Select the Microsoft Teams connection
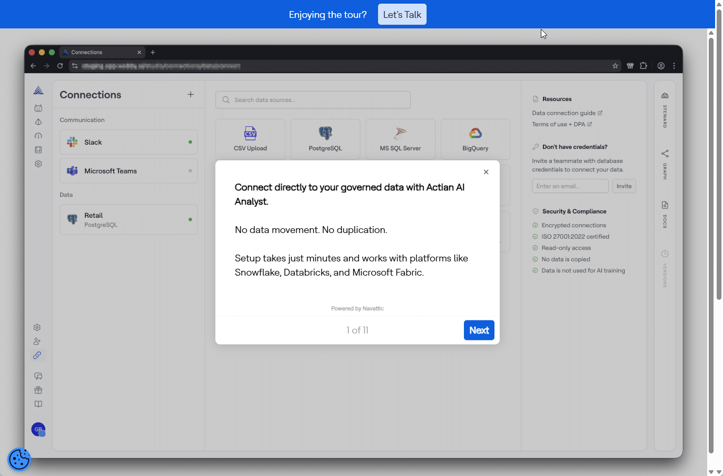723x476 pixels. (x=128, y=171)
